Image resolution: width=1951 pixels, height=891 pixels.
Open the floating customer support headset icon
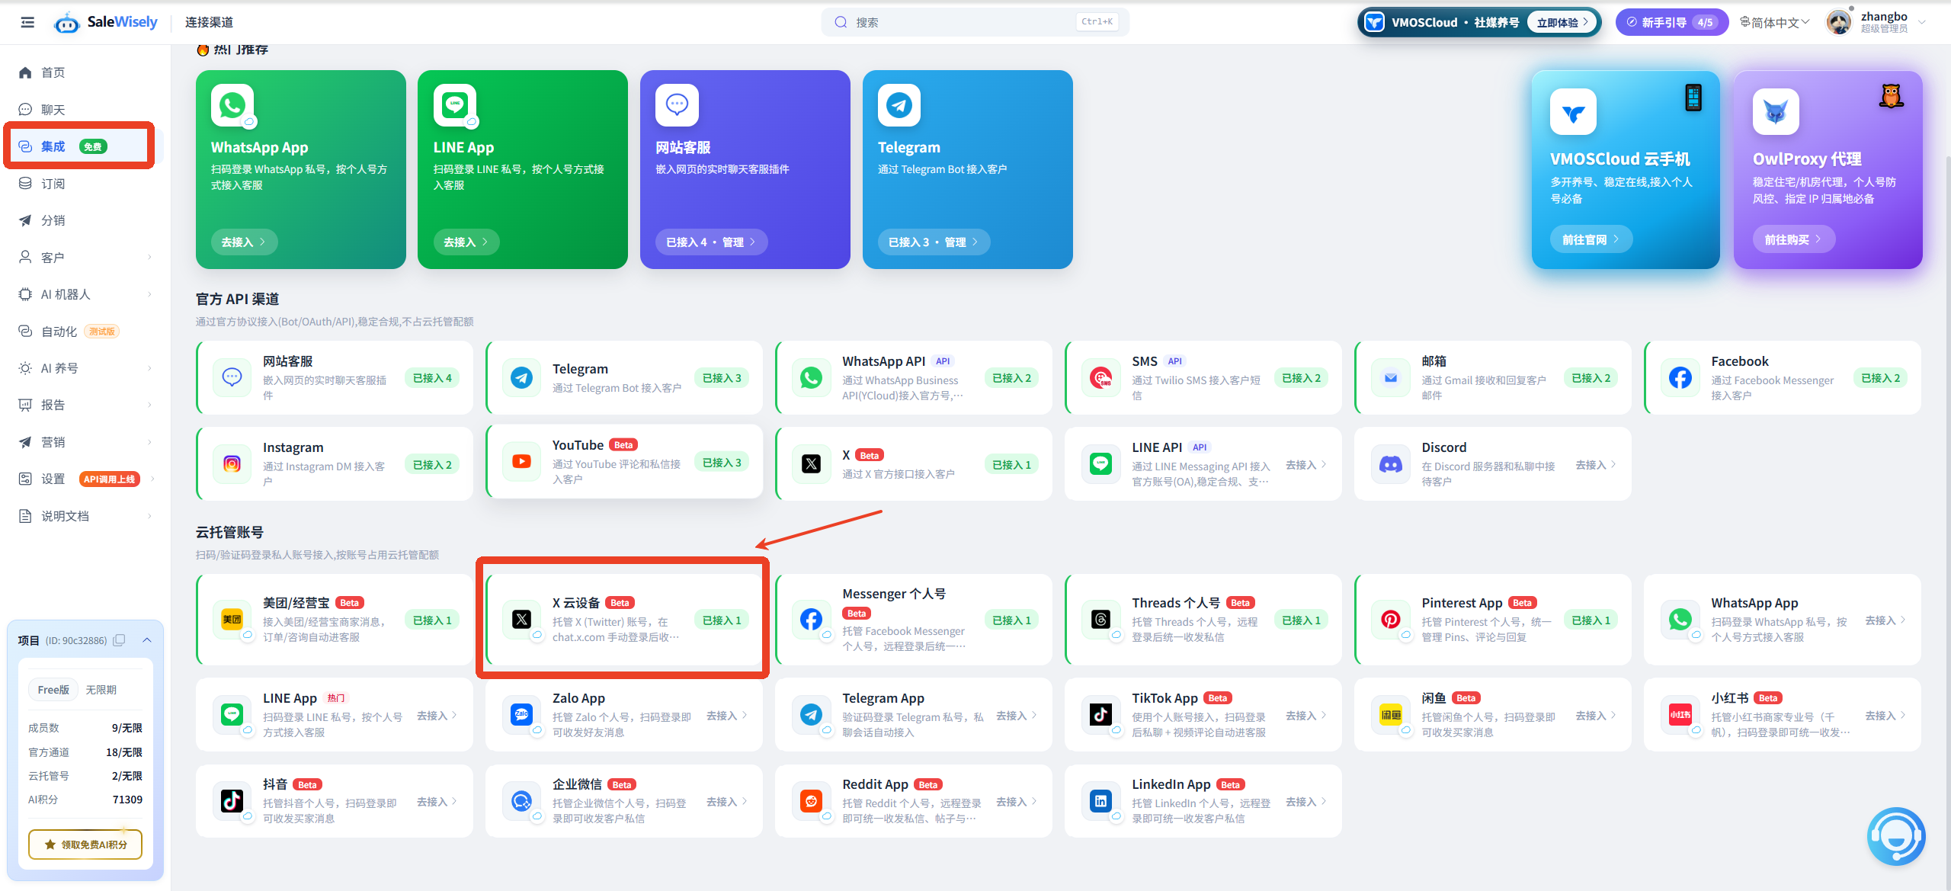pyautogui.click(x=1896, y=837)
